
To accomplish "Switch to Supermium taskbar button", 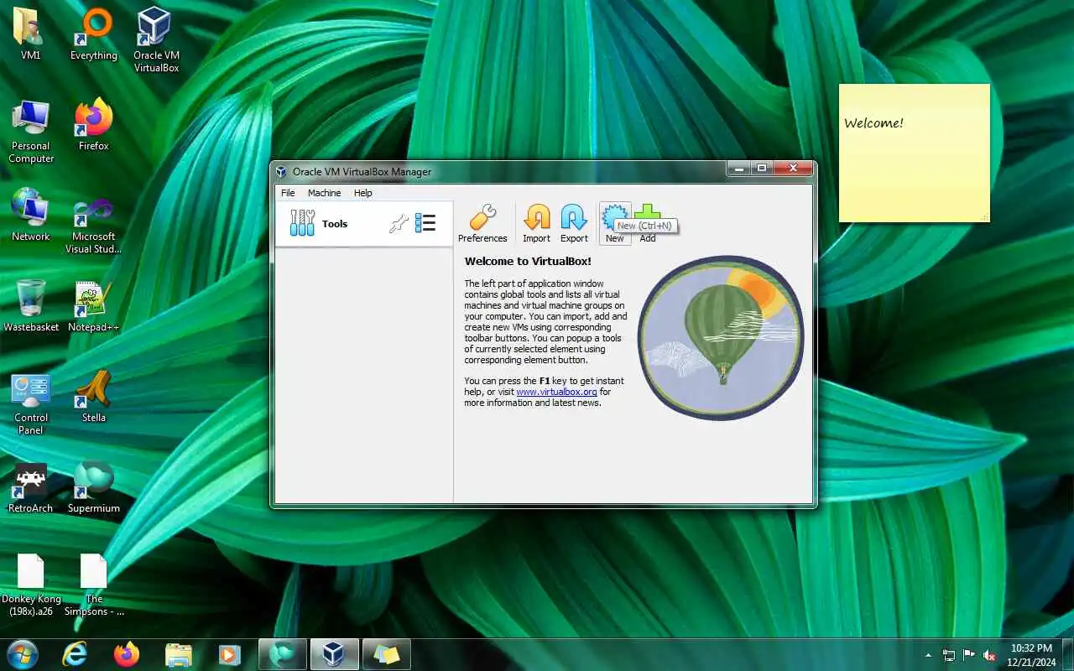I will (x=283, y=654).
